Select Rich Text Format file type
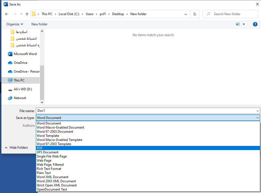 pyautogui.click(x=49, y=169)
